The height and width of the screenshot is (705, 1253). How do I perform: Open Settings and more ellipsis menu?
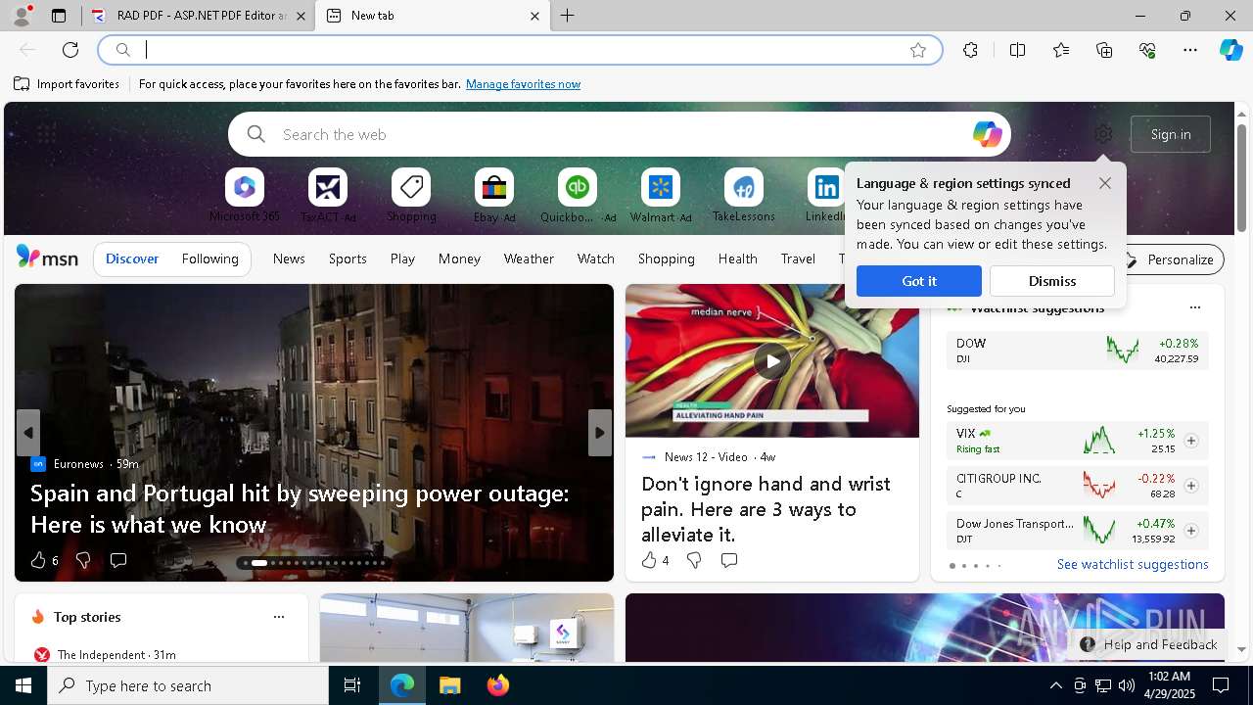click(x=1190, y=50)
